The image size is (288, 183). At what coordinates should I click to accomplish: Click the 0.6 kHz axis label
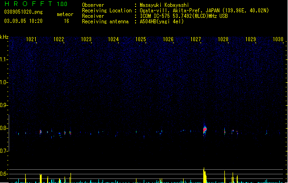4,174
